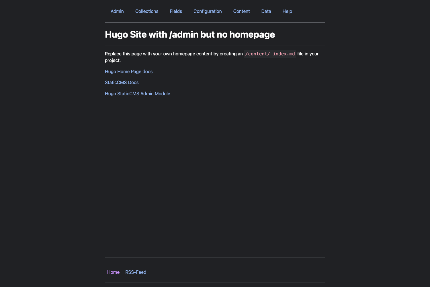Open the RSS-Feed footer link
Screen dimensions: 430x287
tap(136, 272)
